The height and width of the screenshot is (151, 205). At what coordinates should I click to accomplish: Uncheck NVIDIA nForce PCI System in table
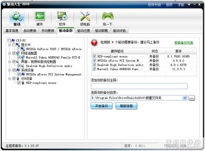pos(94,60)
